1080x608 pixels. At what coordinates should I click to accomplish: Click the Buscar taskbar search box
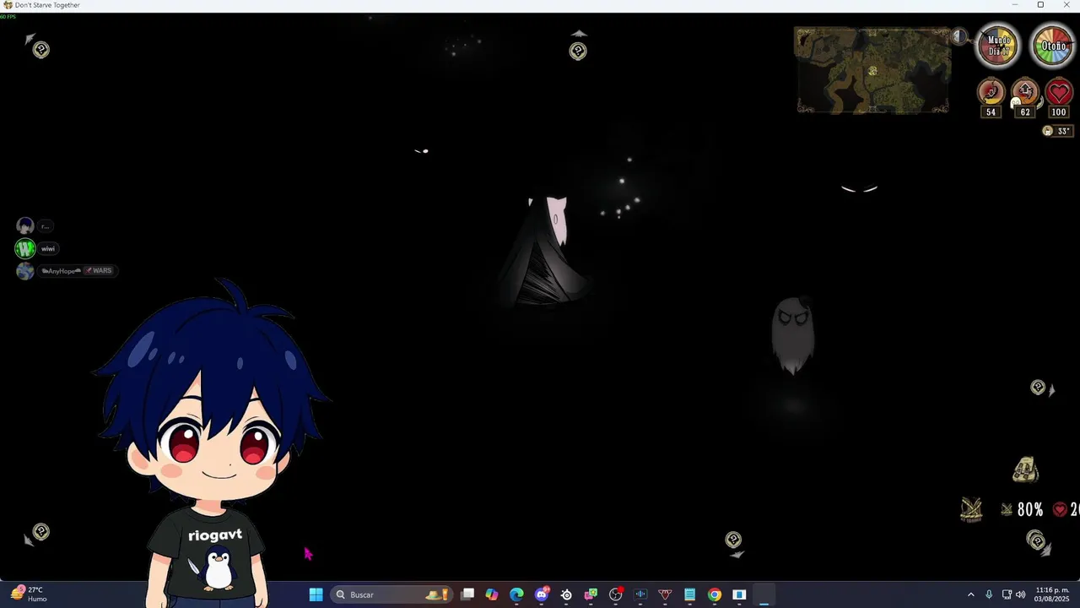393,594
